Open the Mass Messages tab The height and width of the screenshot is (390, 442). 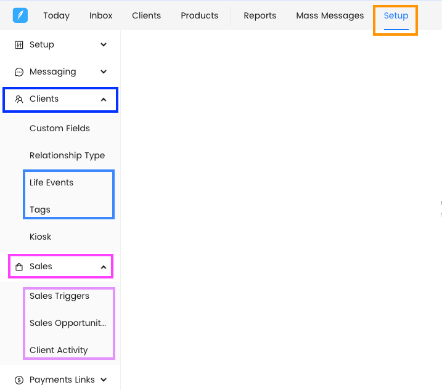coord(330,15)
